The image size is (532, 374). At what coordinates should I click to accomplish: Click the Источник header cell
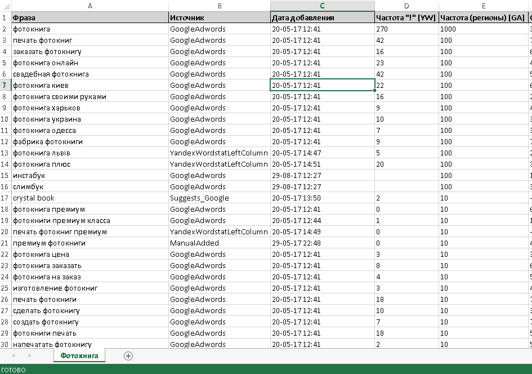[220, 17]
